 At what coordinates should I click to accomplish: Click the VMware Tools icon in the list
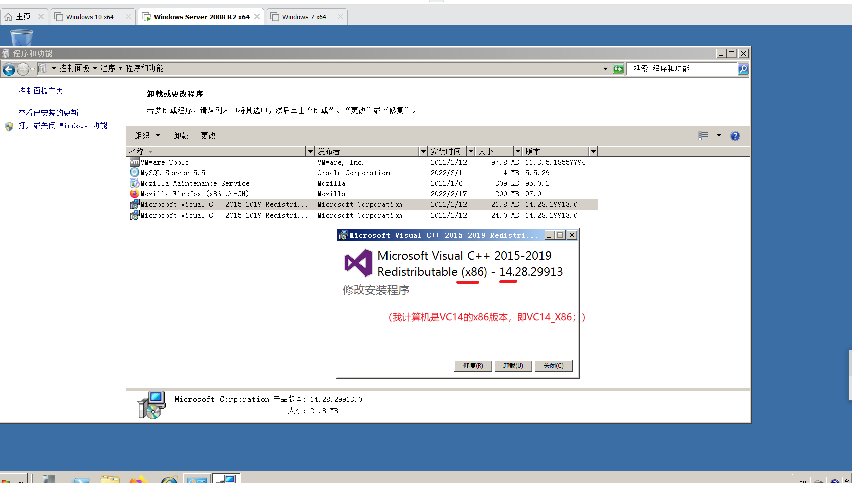pos(134,162)
